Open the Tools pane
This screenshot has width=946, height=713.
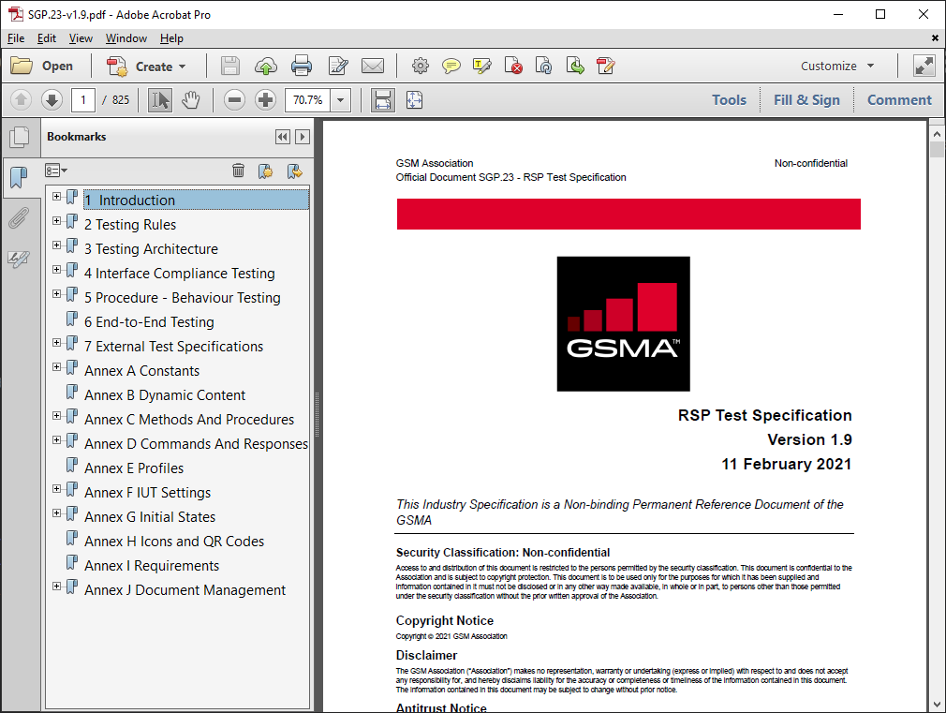(x=729, y=99)
